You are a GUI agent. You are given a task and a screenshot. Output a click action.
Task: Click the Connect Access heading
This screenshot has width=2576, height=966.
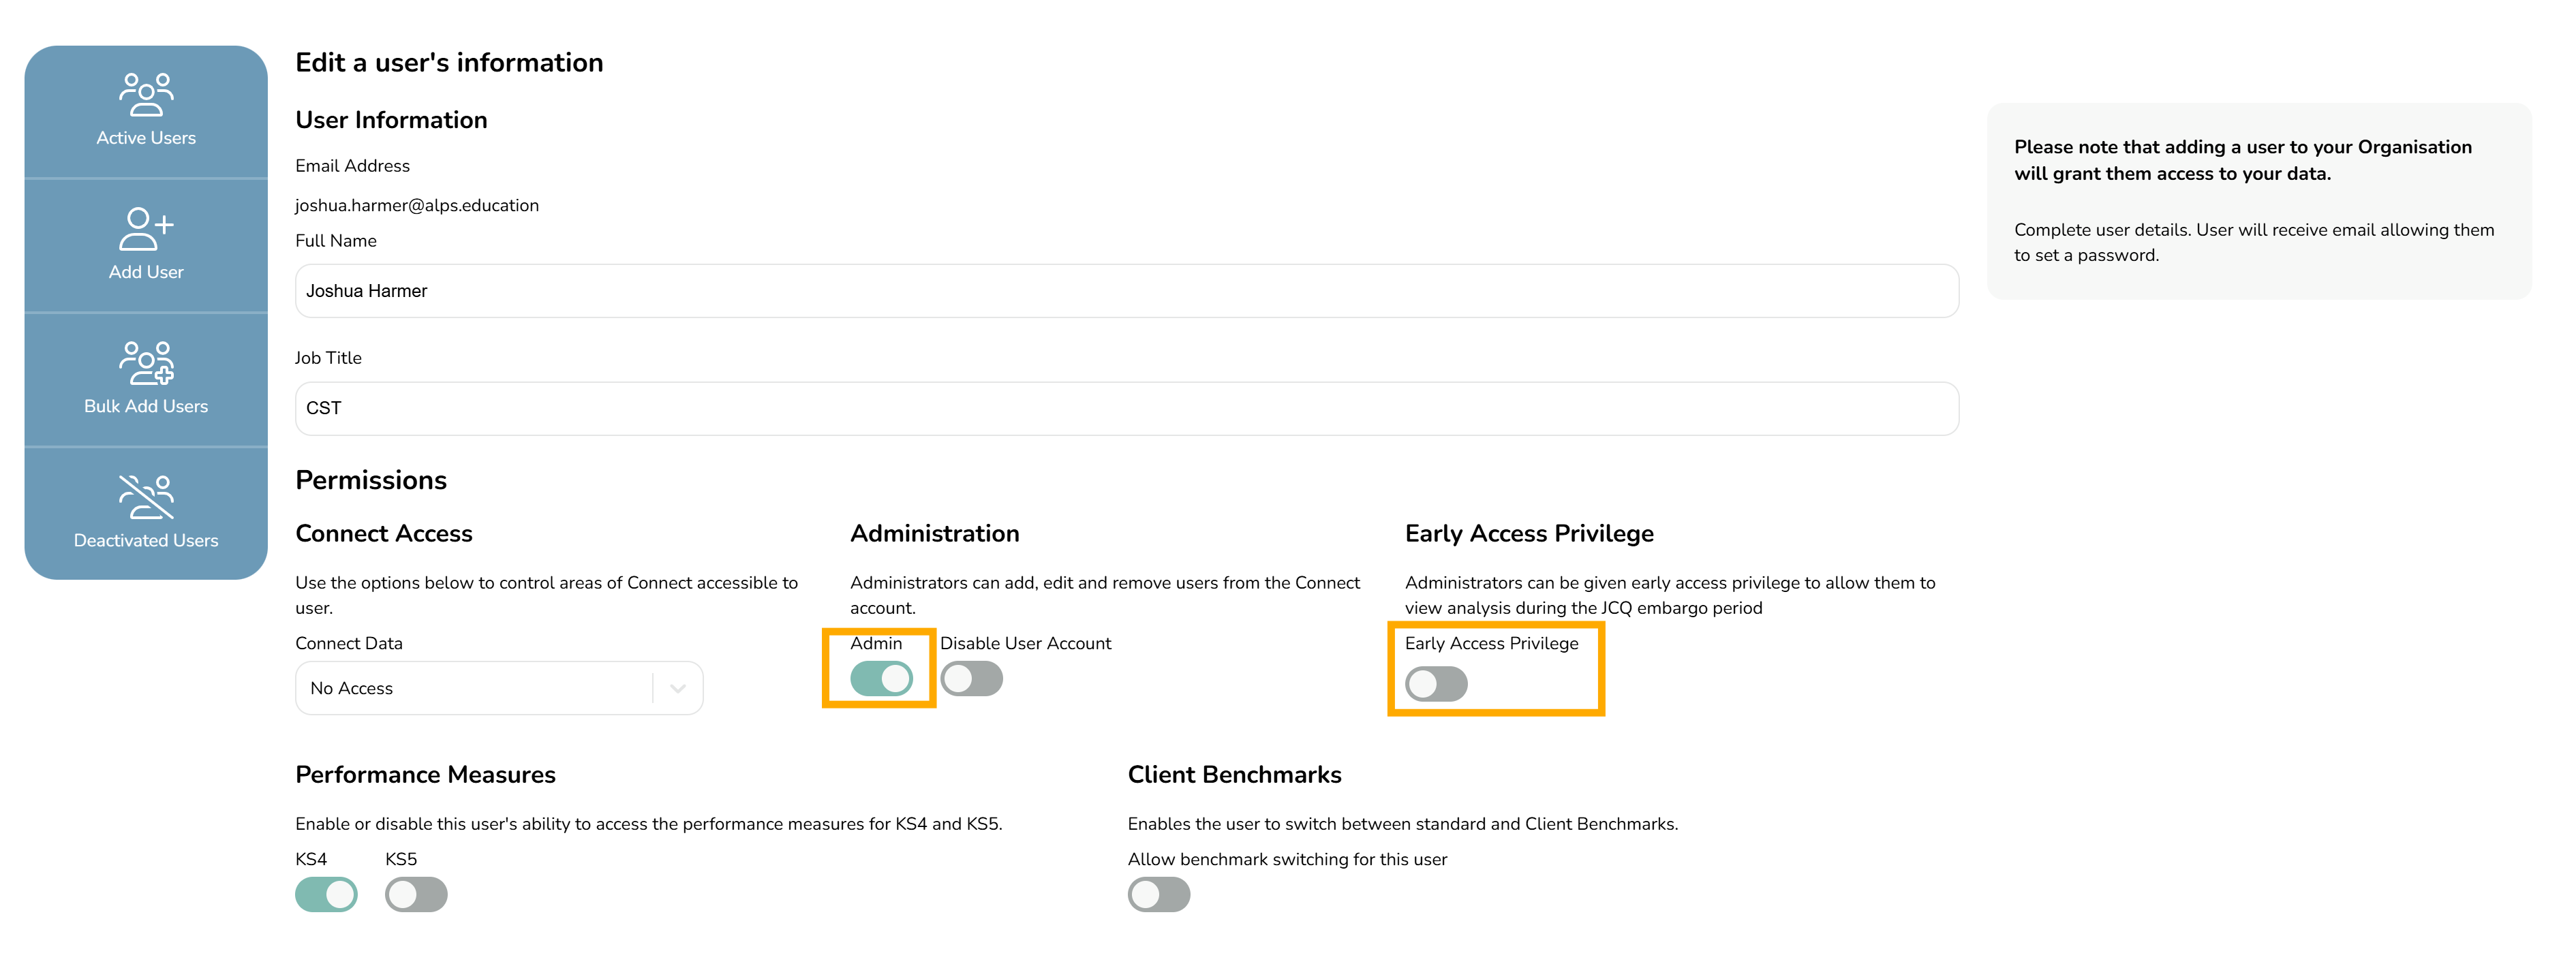tap(384, 533)
